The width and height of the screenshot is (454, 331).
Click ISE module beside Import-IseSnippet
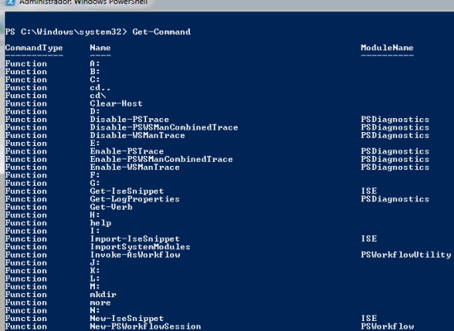point(369,239)
